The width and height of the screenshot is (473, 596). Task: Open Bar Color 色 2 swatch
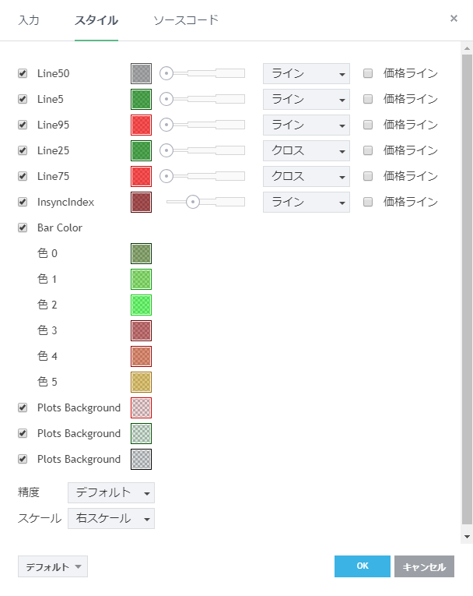coord(141,305)
